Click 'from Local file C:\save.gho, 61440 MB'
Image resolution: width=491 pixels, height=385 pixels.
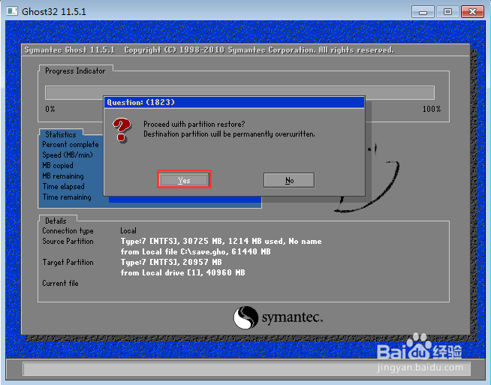click(x=196, y=251)
